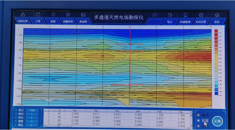This screenshot has height=130, width=235.
Task: Click the document icon above 三维
Action: (x=38, y=14)
